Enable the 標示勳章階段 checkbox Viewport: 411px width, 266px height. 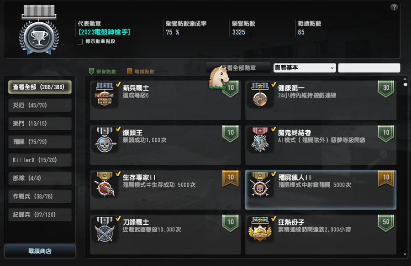click(x=80, y=41)
